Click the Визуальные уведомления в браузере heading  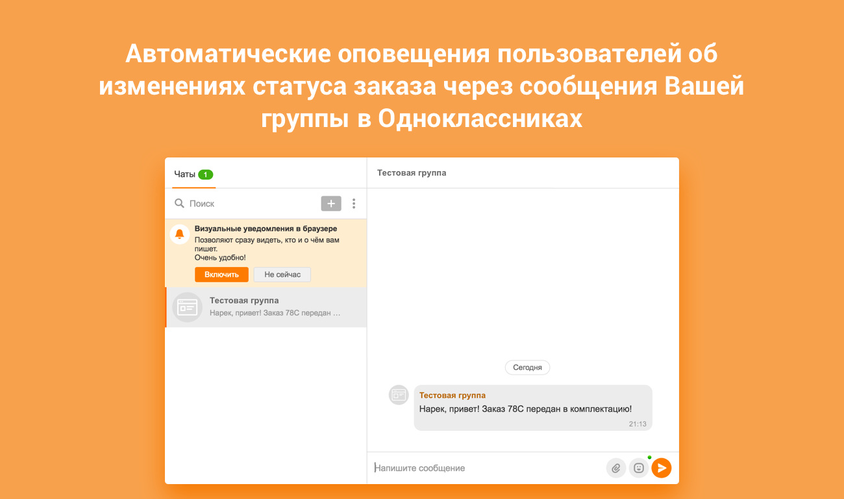pyautogui.click(x=266, y=229)
